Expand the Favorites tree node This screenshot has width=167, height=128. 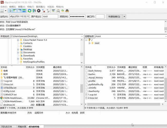coord(18,59)
